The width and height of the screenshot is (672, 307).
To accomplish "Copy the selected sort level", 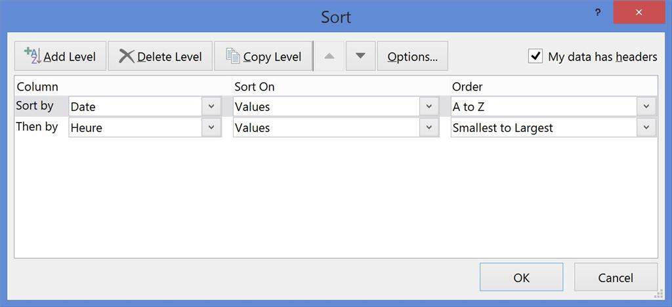I will click(263, 56).
